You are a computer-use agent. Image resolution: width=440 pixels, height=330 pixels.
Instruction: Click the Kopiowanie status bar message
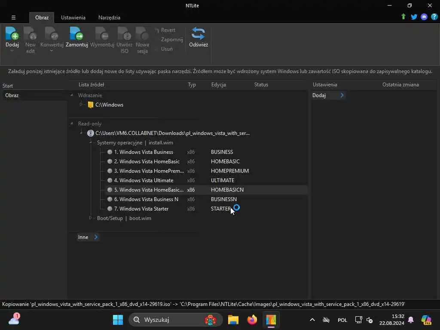click(x=203, y=304)
